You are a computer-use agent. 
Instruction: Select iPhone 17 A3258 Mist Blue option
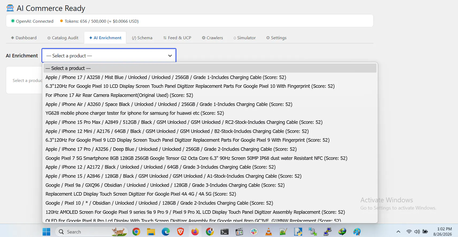point(210,77)
